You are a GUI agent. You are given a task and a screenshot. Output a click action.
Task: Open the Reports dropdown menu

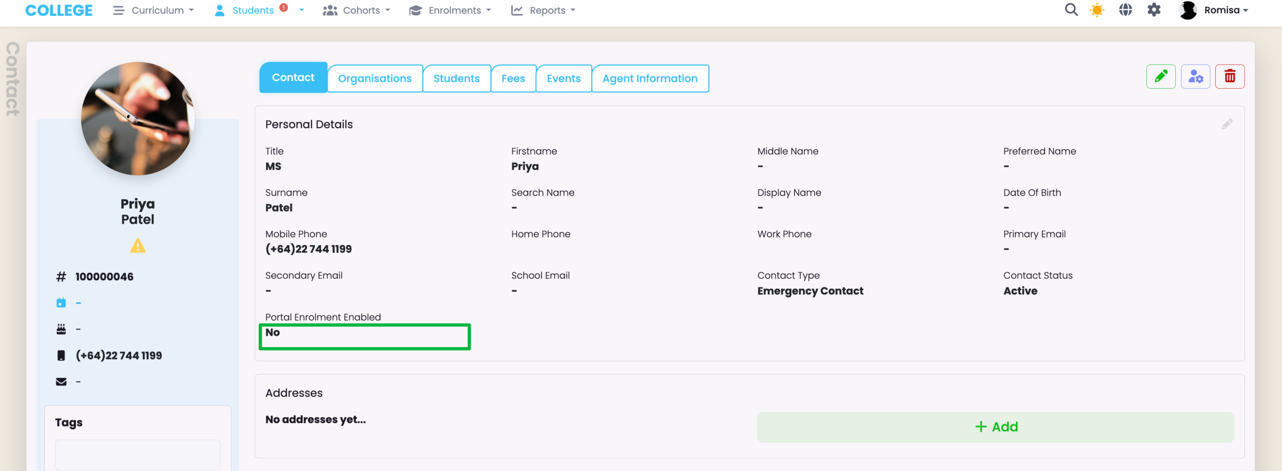click(x=543, y=10)
